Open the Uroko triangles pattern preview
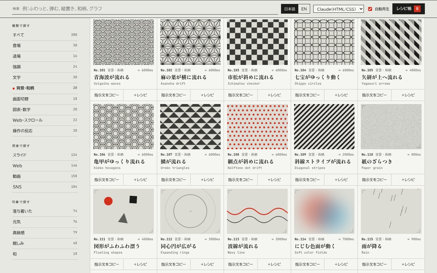The width and height of the screenshot is (437, 273). (190, 127)
